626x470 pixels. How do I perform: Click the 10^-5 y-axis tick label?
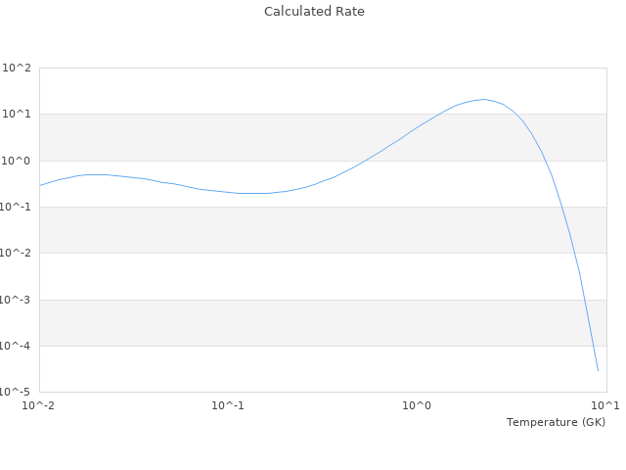click(x=16, y=392)
